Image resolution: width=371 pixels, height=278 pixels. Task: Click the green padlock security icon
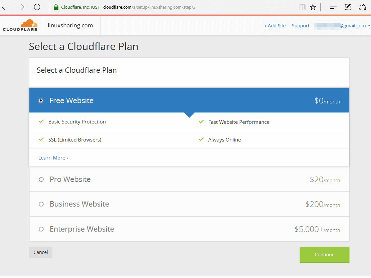(56, 7)
